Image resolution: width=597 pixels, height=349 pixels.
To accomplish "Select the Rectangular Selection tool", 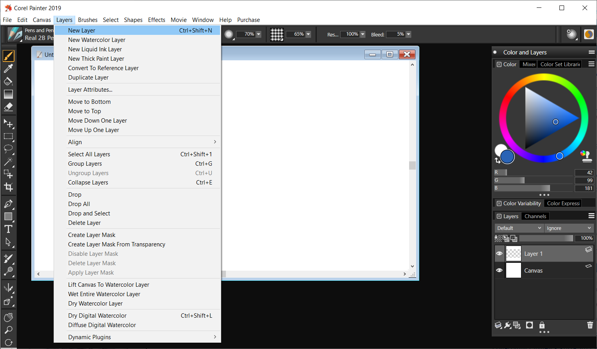I will 8,136.
